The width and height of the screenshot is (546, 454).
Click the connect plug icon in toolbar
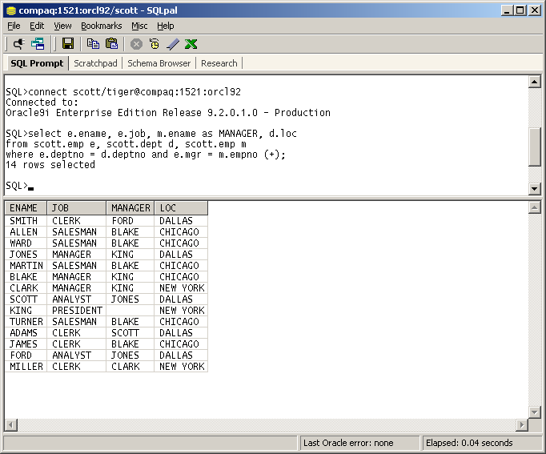[x=18, y=44]
